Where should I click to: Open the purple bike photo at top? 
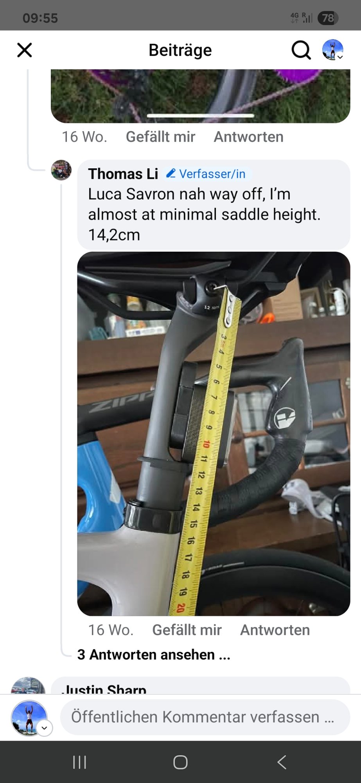coord(201,96)
